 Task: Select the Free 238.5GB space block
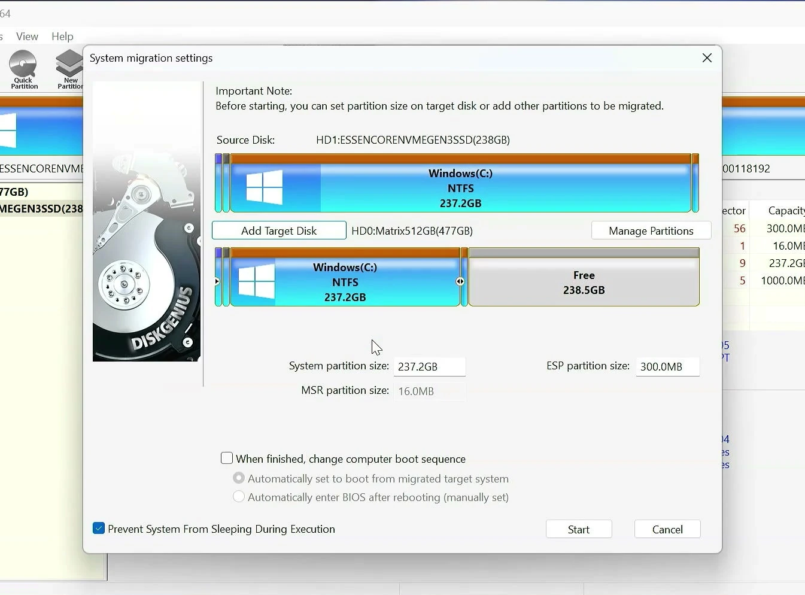tap(584, 277)
